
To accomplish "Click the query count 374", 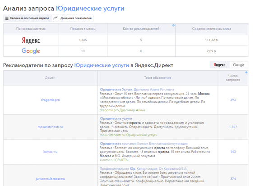I will 233,179.
